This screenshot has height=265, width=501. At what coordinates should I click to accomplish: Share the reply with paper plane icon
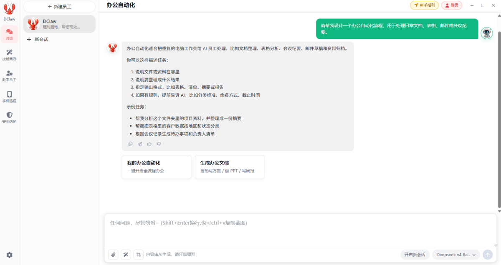point(140,144)
